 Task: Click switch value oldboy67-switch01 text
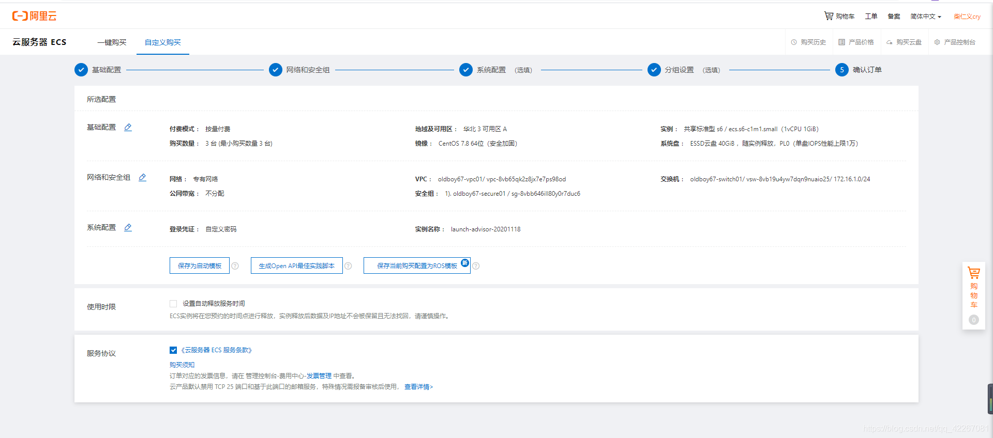(716, 179)
